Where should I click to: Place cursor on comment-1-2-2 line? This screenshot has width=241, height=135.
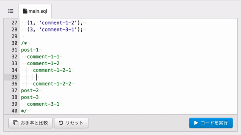click(x=52, y=84)
